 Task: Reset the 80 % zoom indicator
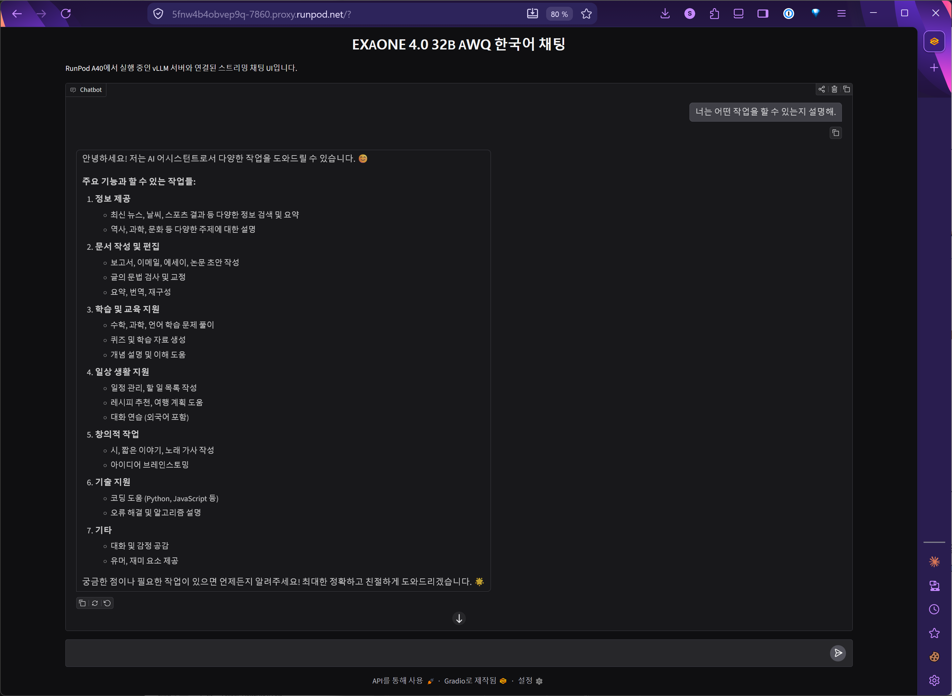(559, 14)
